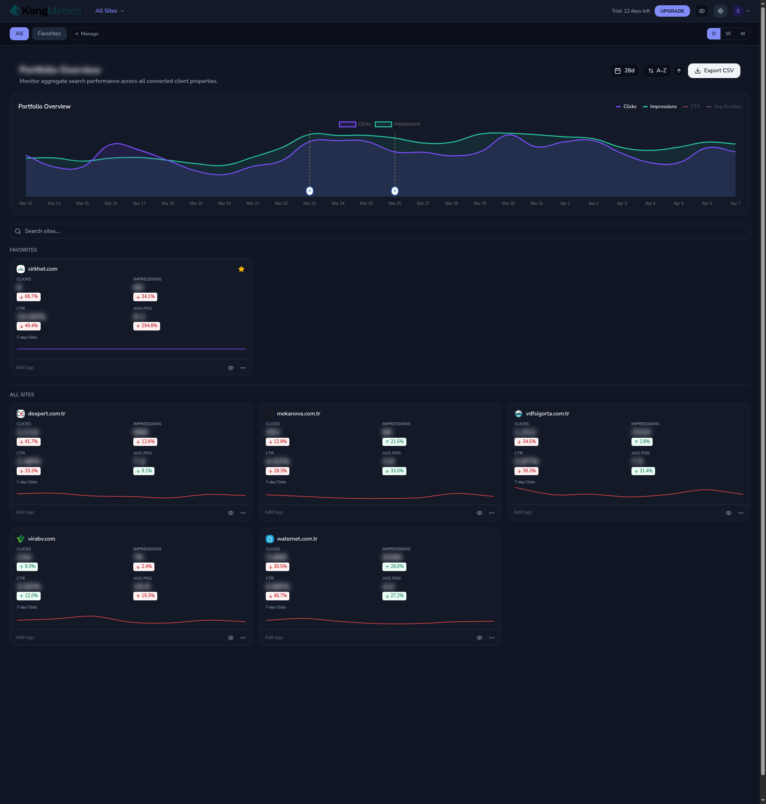Export data with the Export CSV button
The height and width of the screenshot is (804, 766).
pos(714,70)
